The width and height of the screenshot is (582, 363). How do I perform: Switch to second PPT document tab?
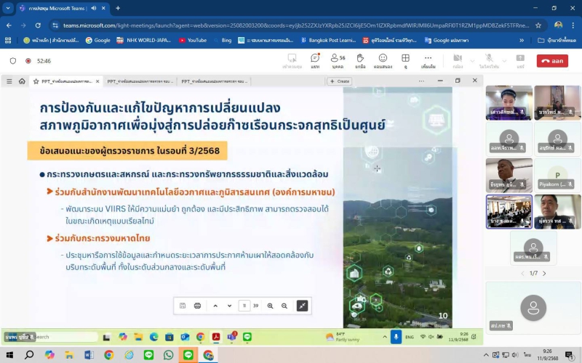click(x=140, y=81)
